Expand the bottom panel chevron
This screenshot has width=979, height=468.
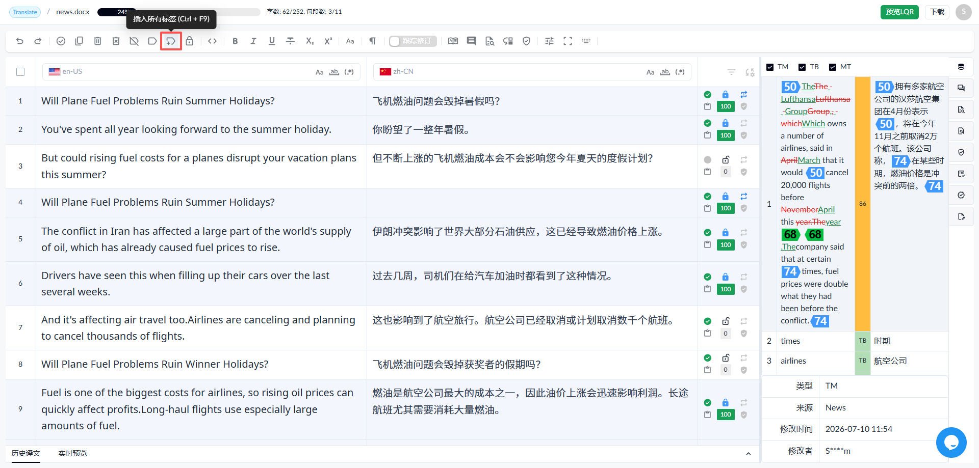coord(748,454)
